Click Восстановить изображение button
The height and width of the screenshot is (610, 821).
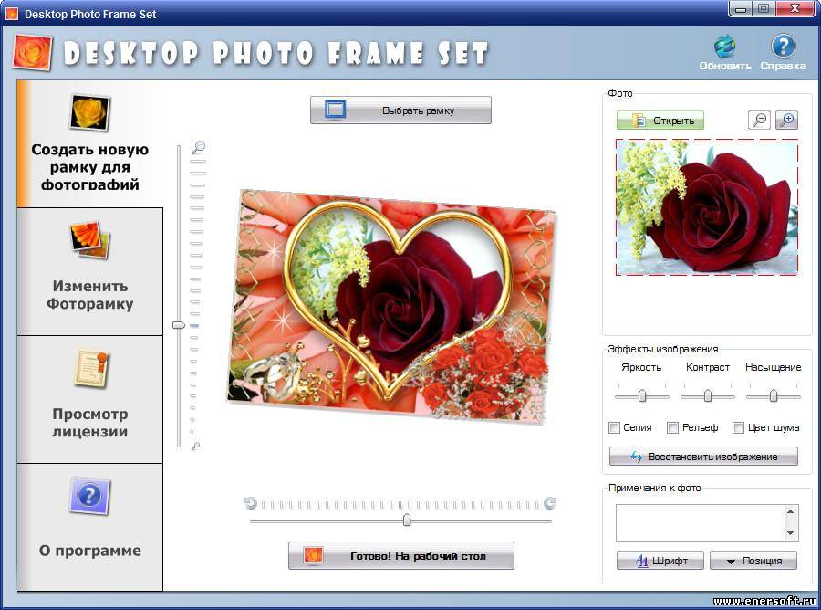pos(703,457)
